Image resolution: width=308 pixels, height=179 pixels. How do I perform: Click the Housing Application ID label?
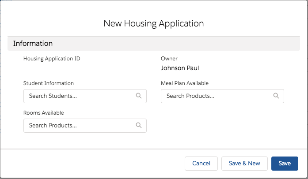point(52,58)
